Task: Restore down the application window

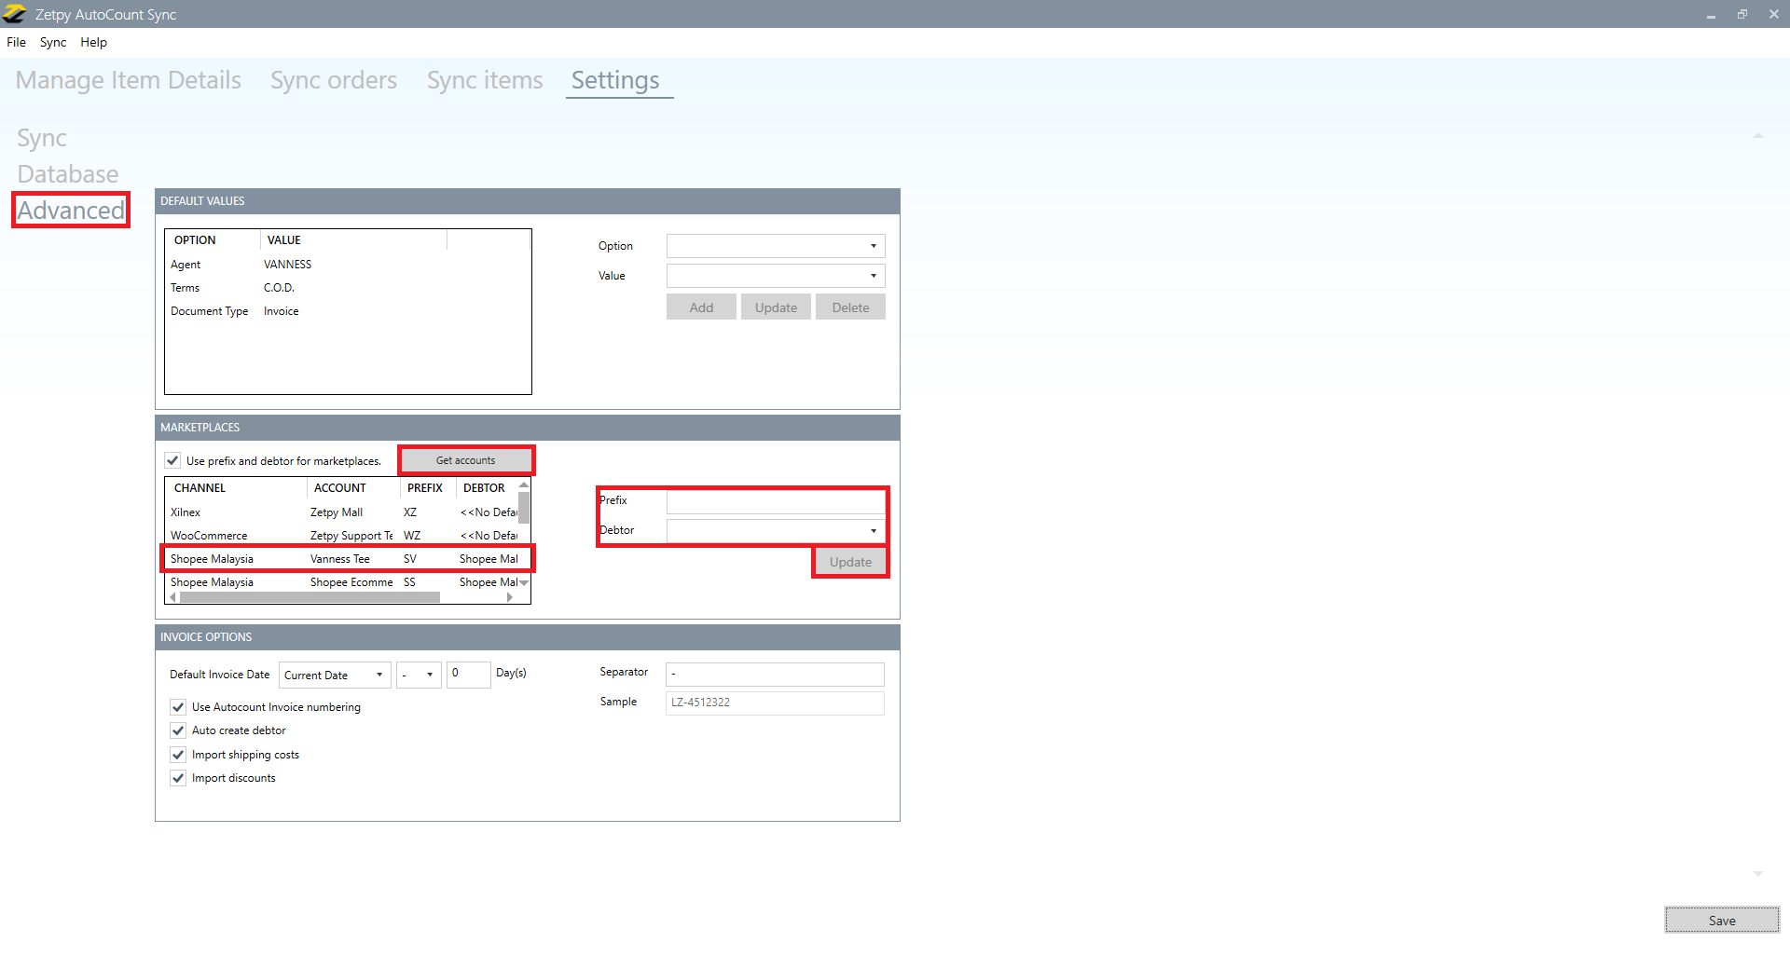Action: click(x=1742, y=15)
